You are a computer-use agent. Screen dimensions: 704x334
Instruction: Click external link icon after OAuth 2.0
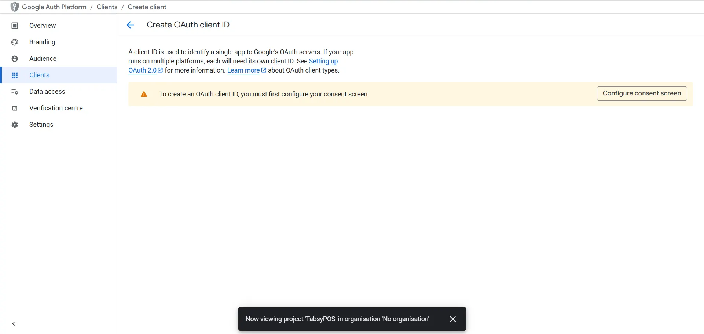[x=160, y=70]
